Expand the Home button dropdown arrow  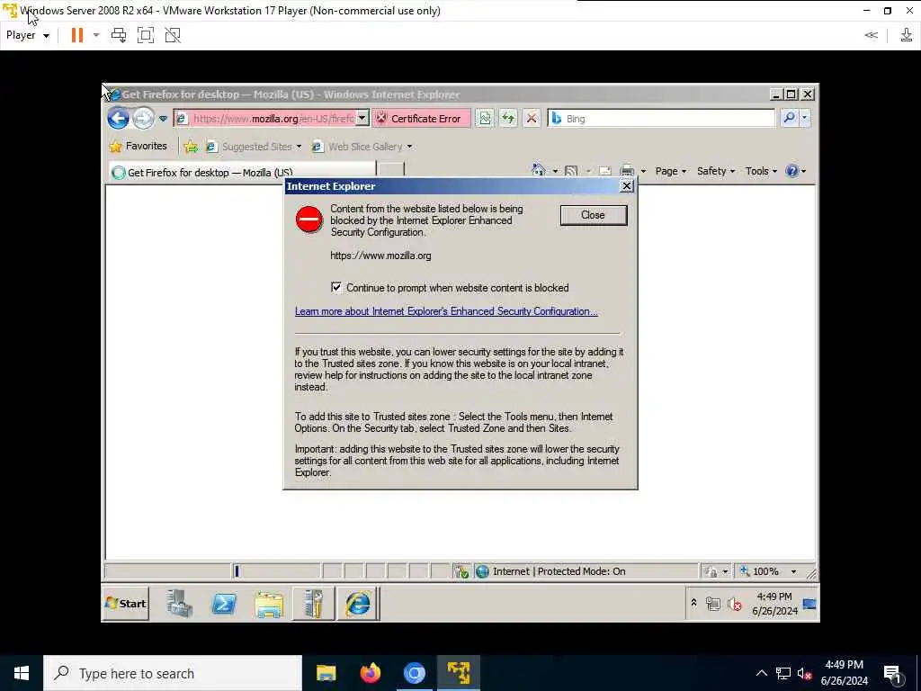pyautogui.click(x=555, y=171)
